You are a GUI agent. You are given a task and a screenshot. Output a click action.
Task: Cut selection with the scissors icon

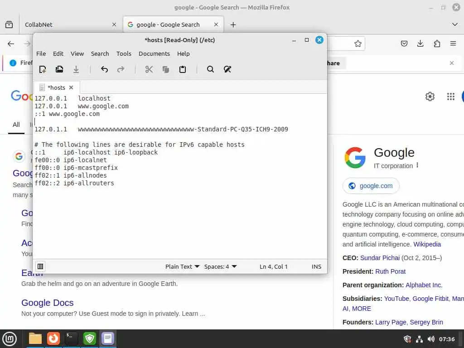[x=149, y=69]
